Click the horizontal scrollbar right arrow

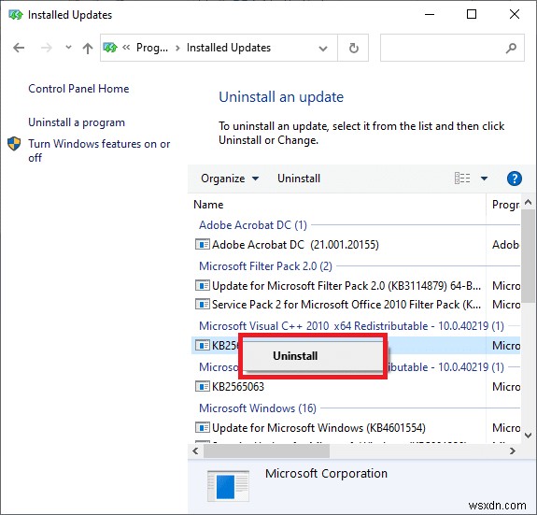(513, 451)
